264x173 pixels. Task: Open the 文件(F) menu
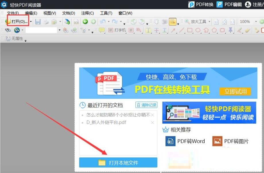(12, 13)
